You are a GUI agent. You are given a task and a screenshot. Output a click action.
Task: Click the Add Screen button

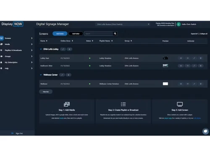(x=60, y=33)
